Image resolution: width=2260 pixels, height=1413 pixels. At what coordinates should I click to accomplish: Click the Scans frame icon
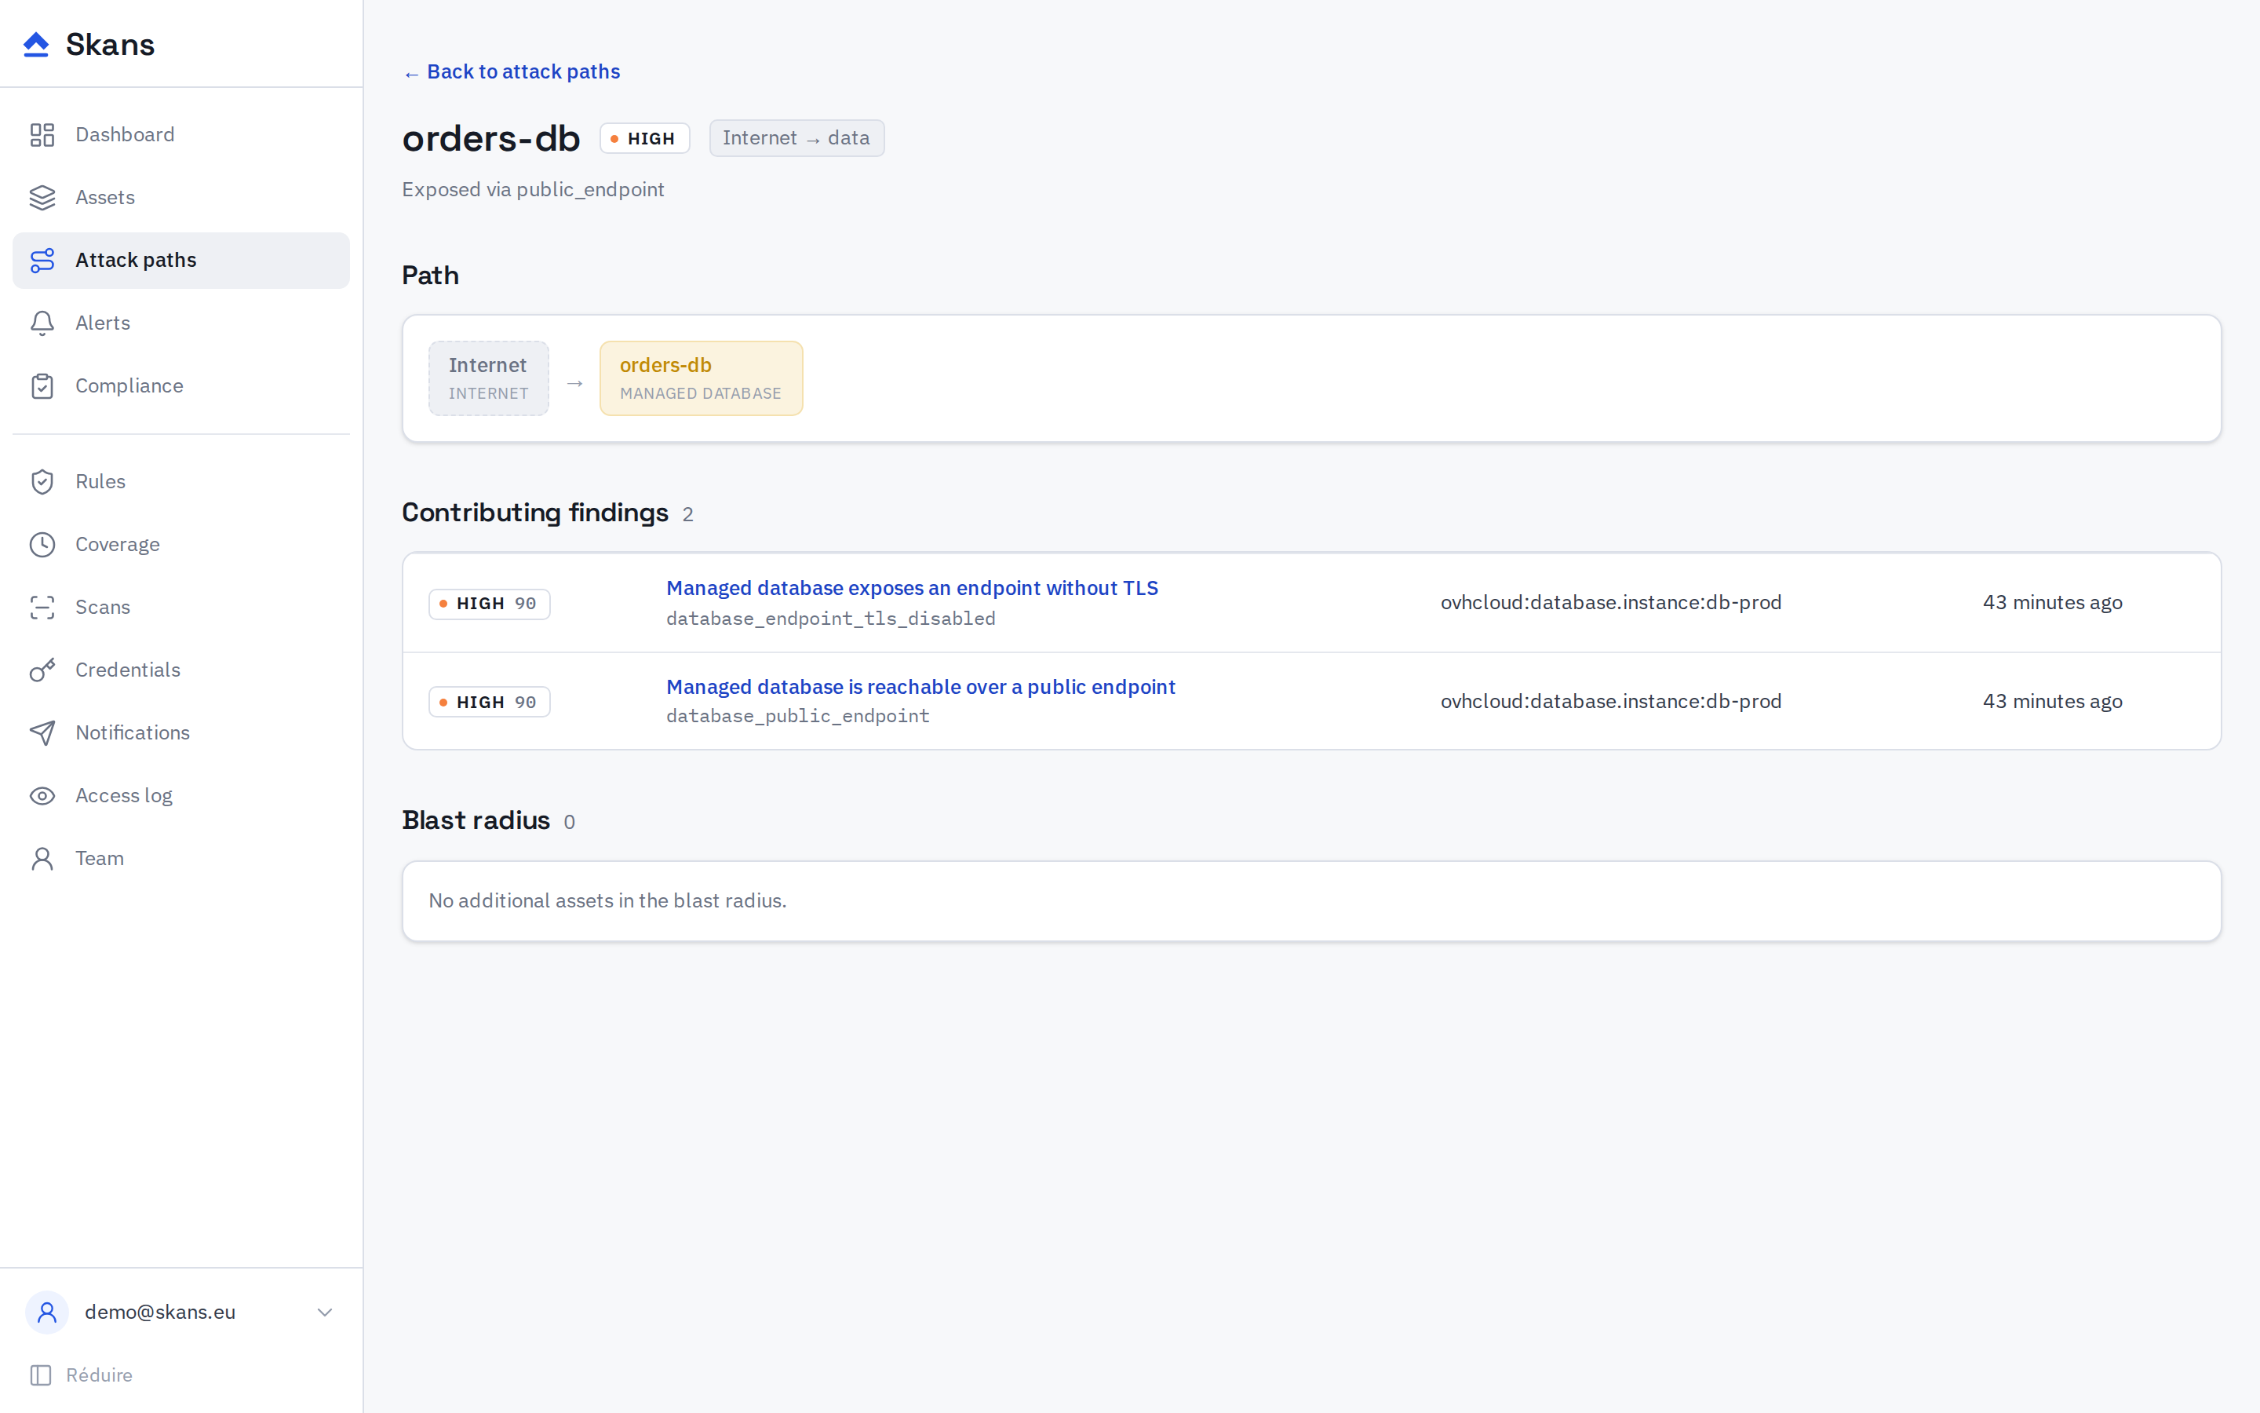[42, 608]
